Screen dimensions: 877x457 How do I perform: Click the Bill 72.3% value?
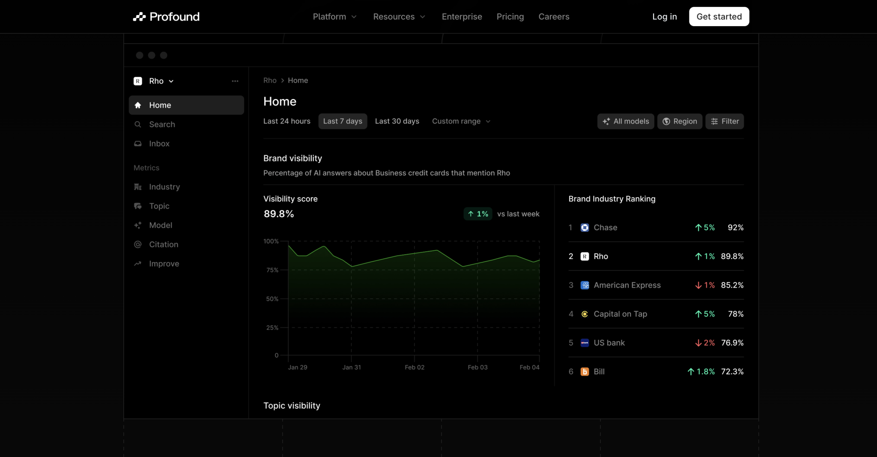pos(732,372)
